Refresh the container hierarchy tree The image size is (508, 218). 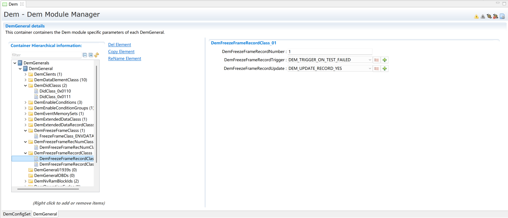tap(97, 55)
